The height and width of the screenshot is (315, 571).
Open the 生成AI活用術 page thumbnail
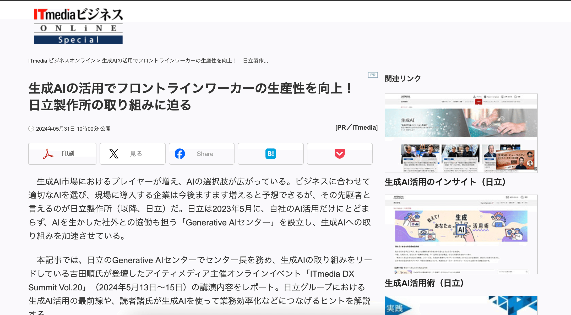(x=461, y=234)
